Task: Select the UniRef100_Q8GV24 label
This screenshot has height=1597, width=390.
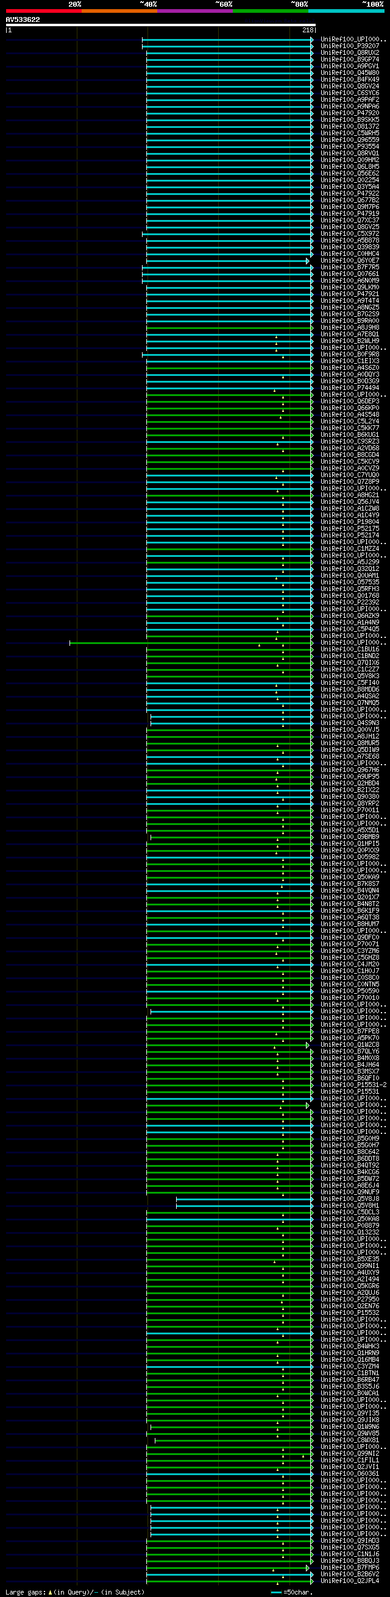Action: click(x=350, y=87)
